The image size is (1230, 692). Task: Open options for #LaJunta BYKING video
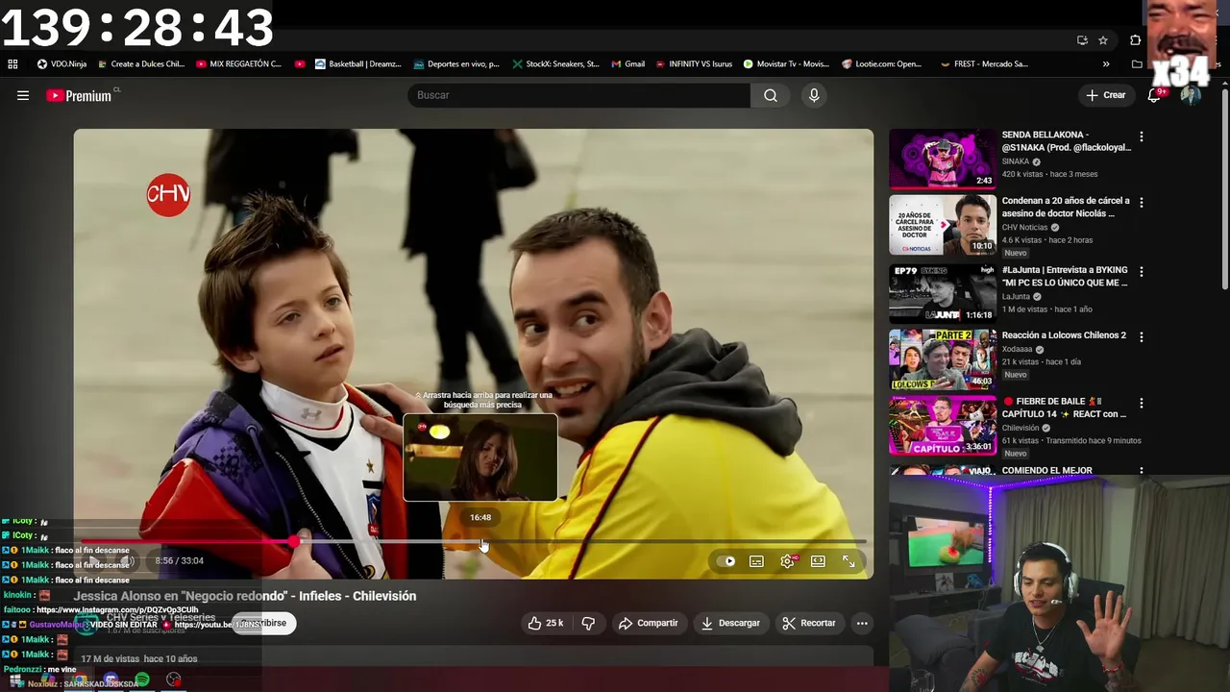click(1141, 272)
